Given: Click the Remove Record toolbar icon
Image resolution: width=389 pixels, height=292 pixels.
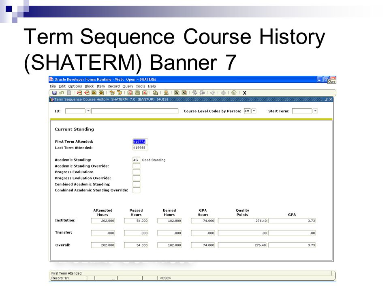Looking at the screenshot, I should coord(87,93).
